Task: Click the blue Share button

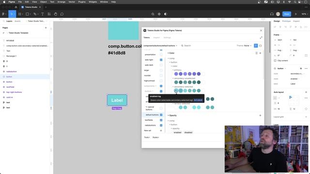Action: pos(287,14)
